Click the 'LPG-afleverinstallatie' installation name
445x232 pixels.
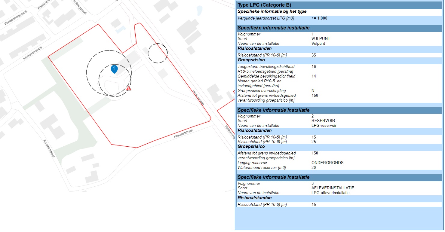point(330,193)
